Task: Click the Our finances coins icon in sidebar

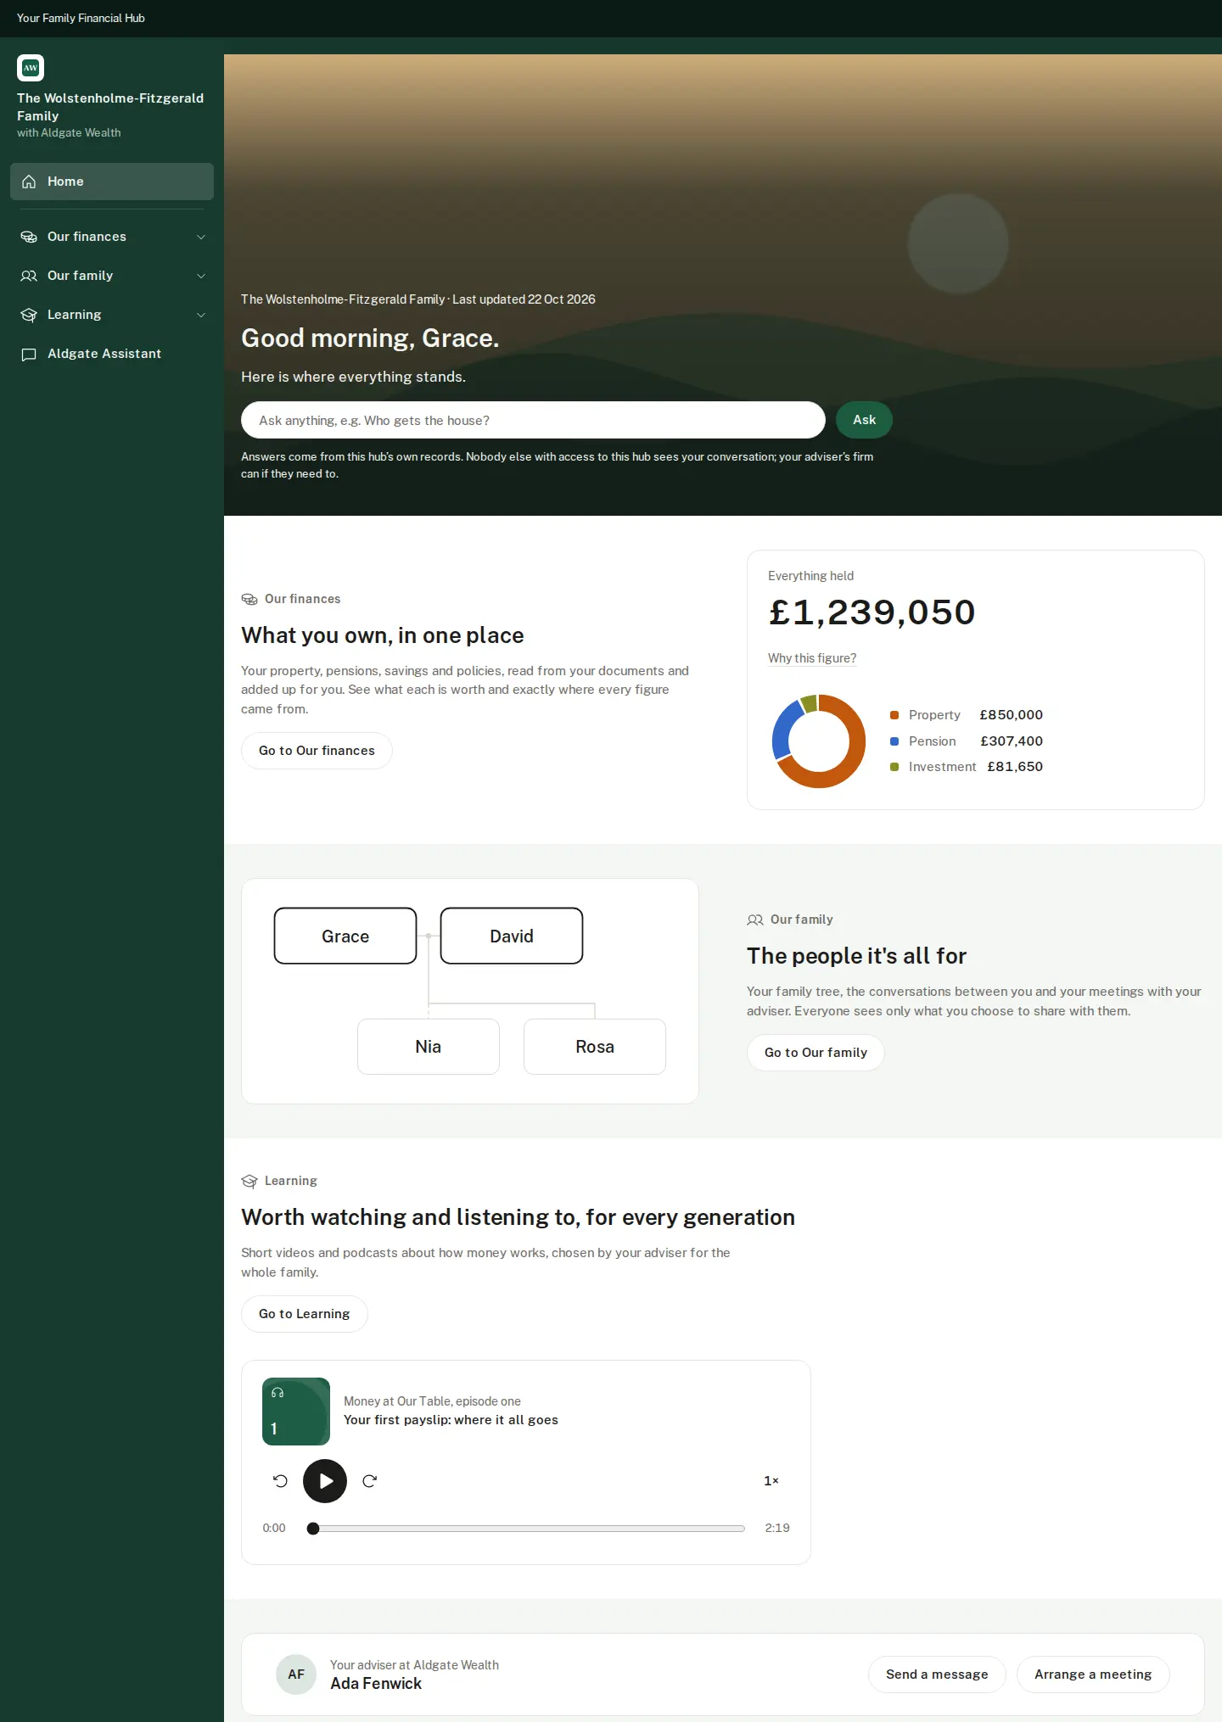Action: coord(29,237)
